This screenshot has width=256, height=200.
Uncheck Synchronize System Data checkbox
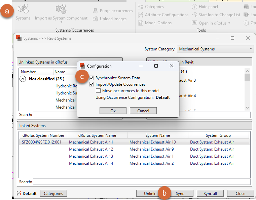(x=92, y=78)
